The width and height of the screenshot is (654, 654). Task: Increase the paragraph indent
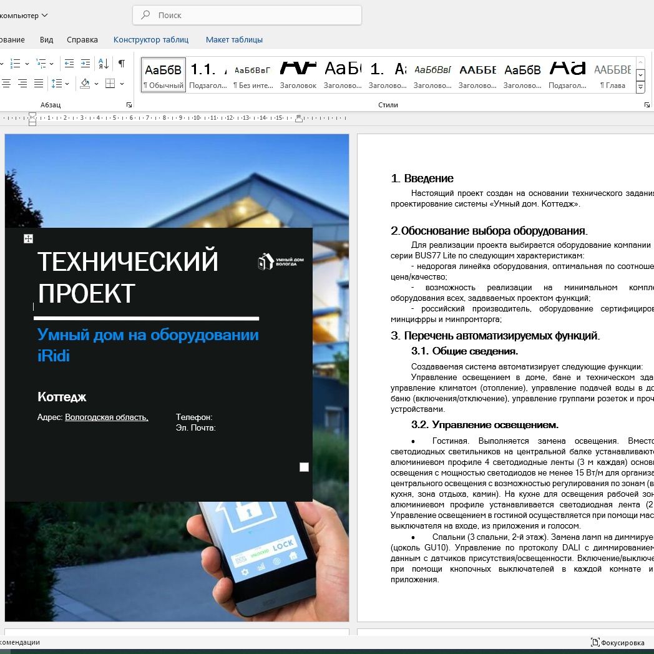(x=85, y=64)
